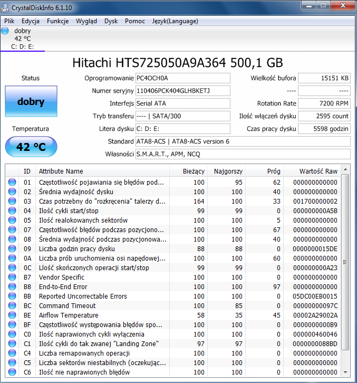Click the Próg column header
The image size is (357, 383).
[264, 171]
